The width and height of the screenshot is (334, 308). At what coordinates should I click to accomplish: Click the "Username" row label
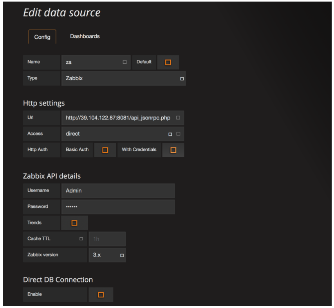point(38,190)
